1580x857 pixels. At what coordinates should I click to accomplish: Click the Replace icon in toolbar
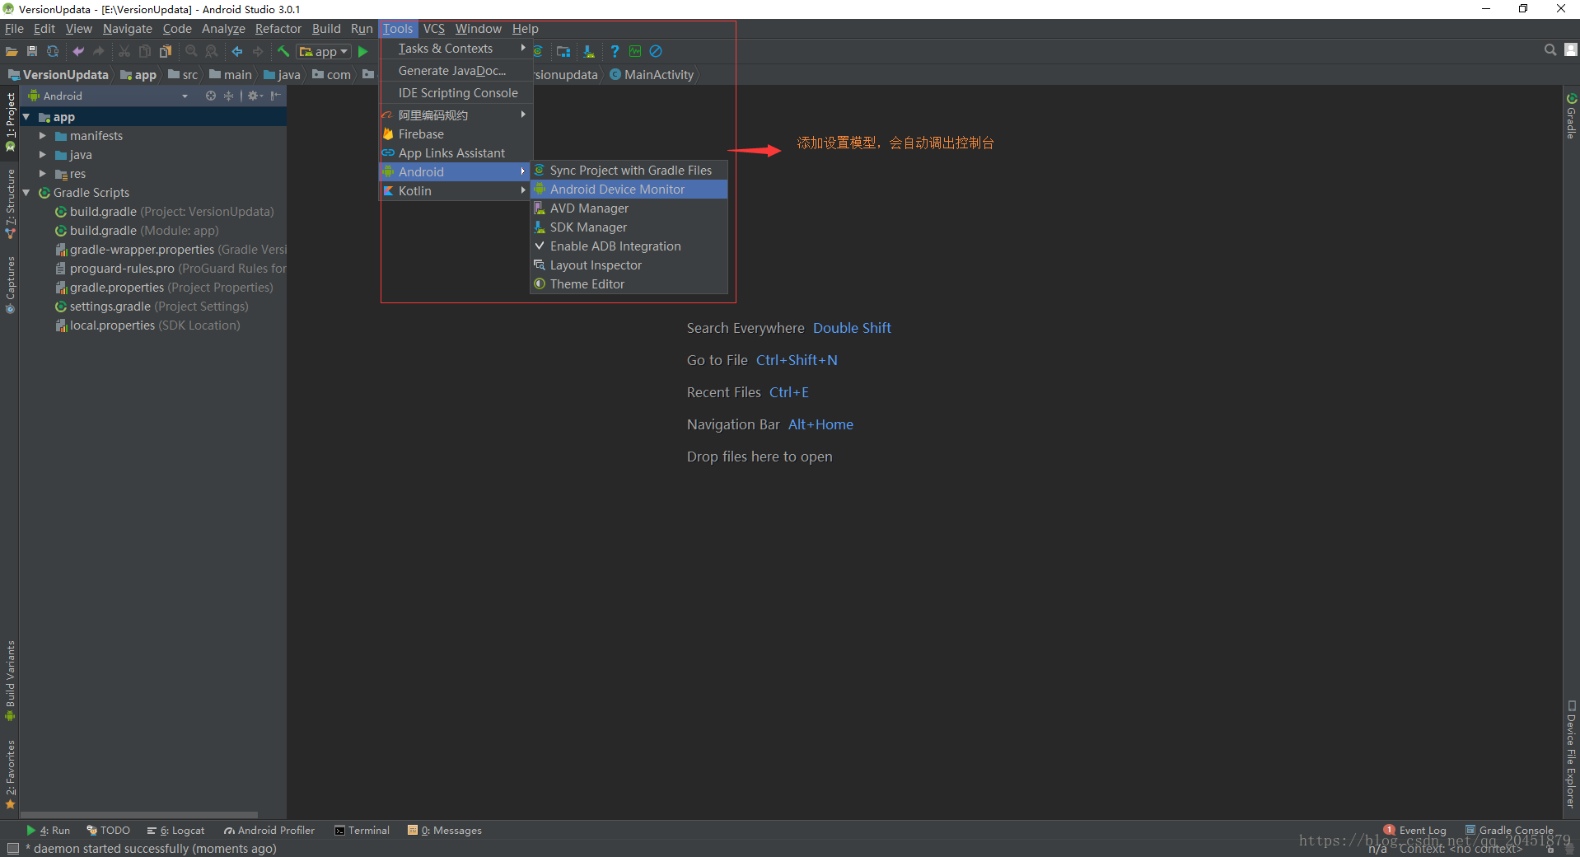point(212,51)
